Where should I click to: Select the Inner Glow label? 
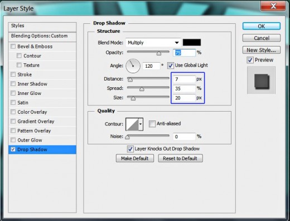pos(30,93)
